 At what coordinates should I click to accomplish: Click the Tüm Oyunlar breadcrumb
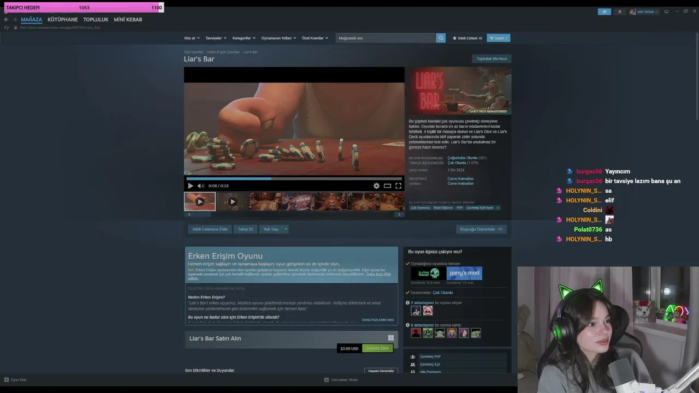193,52
